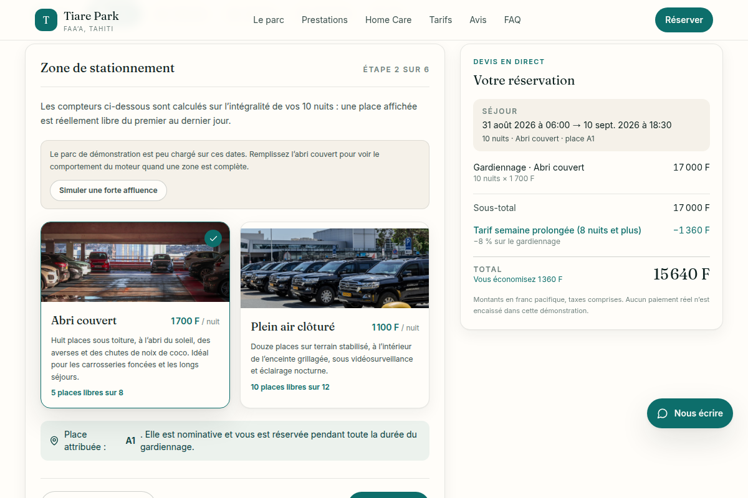
Task: Open the Nous écrire chat button
Action: coord(690,413)
